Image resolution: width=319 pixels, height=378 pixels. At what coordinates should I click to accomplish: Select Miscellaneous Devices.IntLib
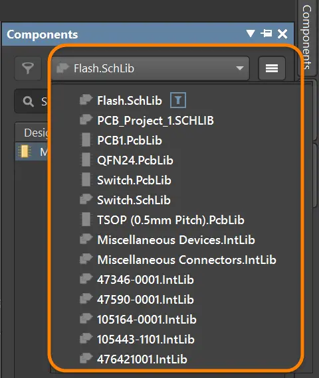click(x=176, y=240)
